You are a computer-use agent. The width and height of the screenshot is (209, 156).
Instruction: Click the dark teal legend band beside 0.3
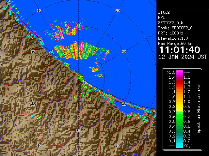[180, 136]
